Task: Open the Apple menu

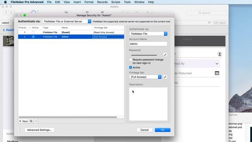Action: [5, 2]
